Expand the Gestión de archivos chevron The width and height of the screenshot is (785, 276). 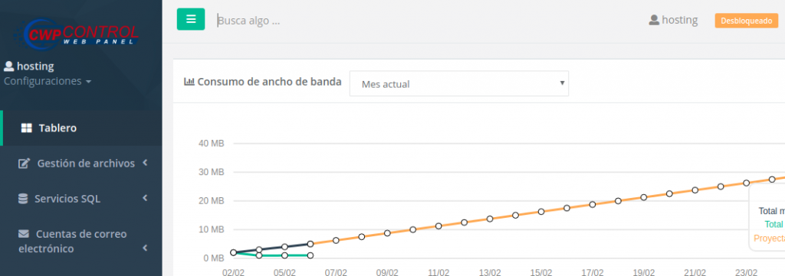(x=145, y=163)
